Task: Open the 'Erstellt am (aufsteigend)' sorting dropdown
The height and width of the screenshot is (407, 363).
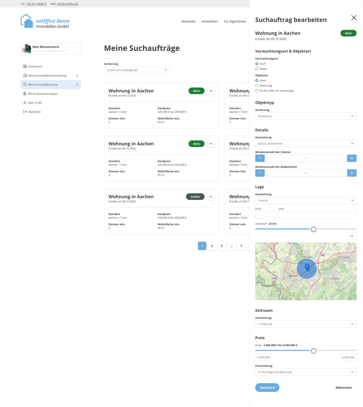Action: point(137,70)
